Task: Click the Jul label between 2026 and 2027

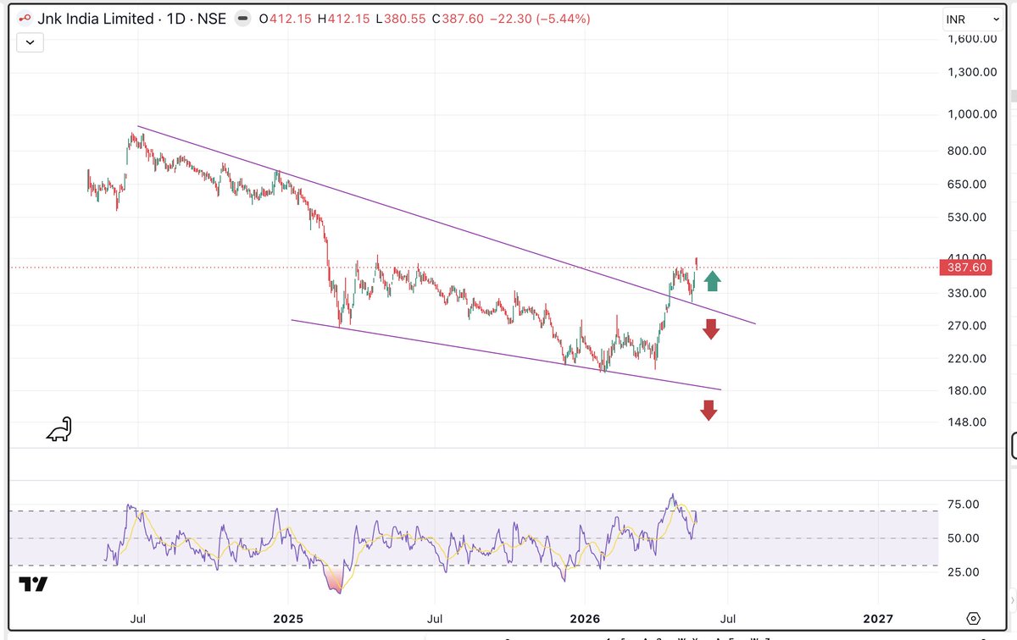Action: [726, 619]
